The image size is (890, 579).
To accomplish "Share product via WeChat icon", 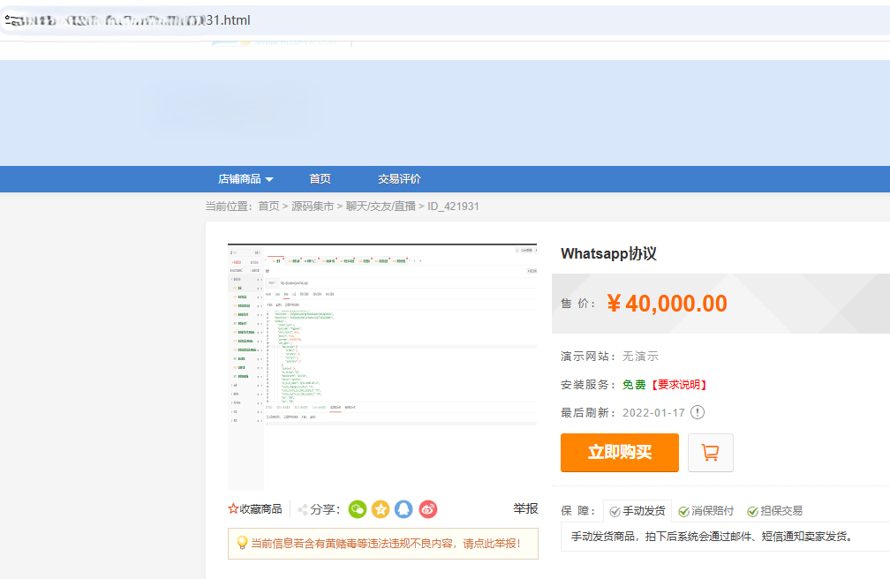I will pos(358,509).
